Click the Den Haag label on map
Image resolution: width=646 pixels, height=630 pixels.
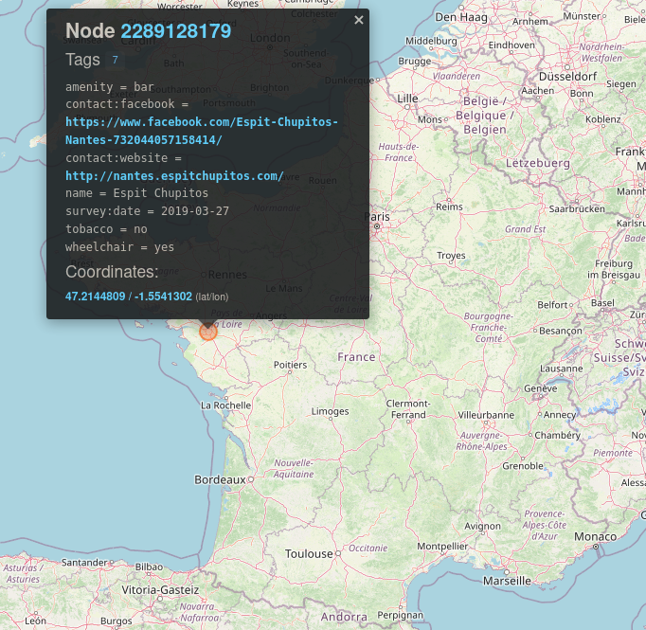coord(461,17)
